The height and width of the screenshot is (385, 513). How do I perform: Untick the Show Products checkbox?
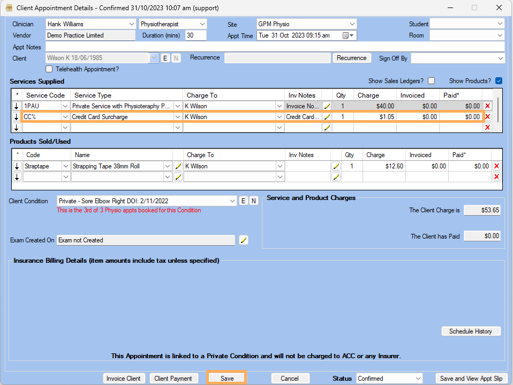(499, 81)
